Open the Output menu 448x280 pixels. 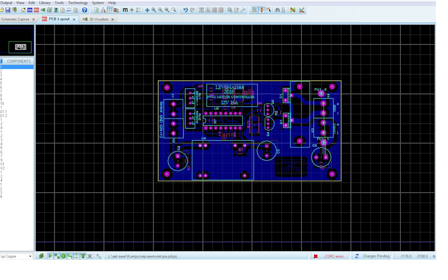click(6, 3)
